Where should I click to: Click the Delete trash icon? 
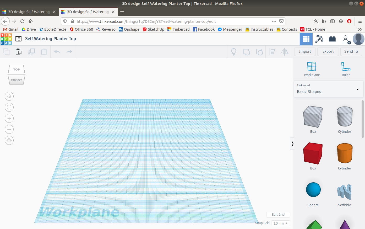click(44, 52)
